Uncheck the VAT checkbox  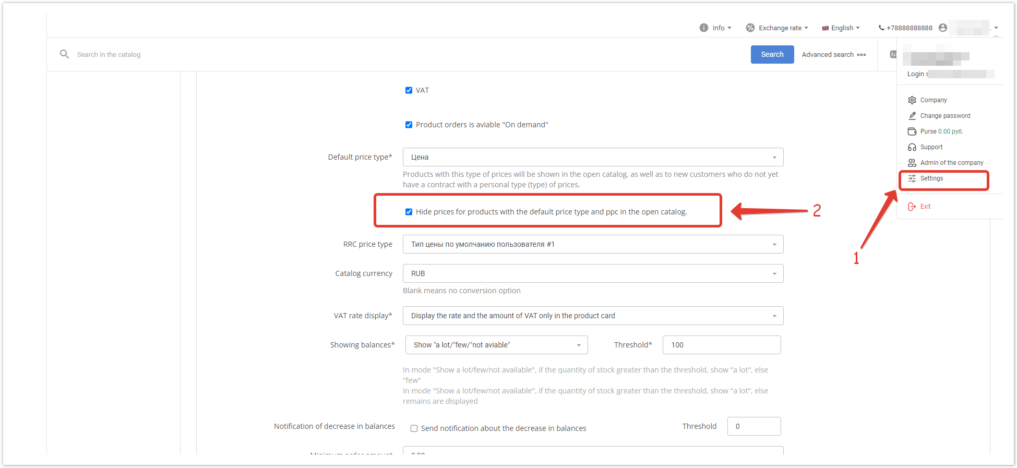409,90
